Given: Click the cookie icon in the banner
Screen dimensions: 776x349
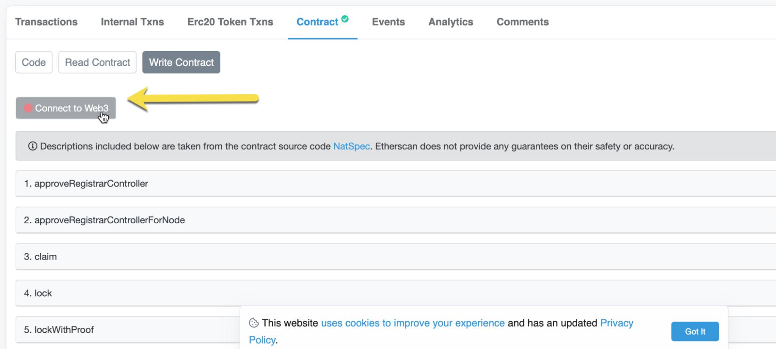Looking at the screenshot, I should pos(254,323).
